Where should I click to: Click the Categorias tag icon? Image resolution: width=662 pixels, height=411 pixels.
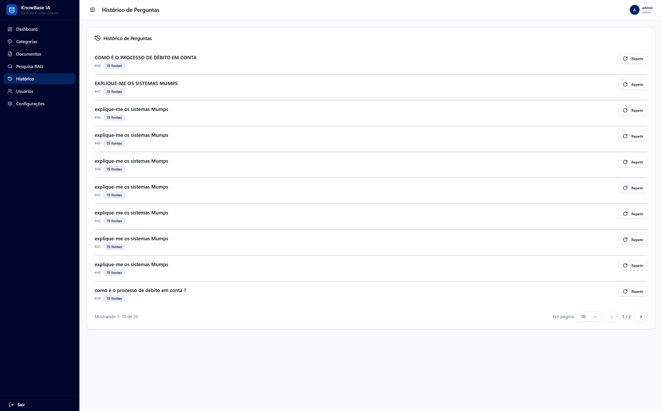[10, 42]
